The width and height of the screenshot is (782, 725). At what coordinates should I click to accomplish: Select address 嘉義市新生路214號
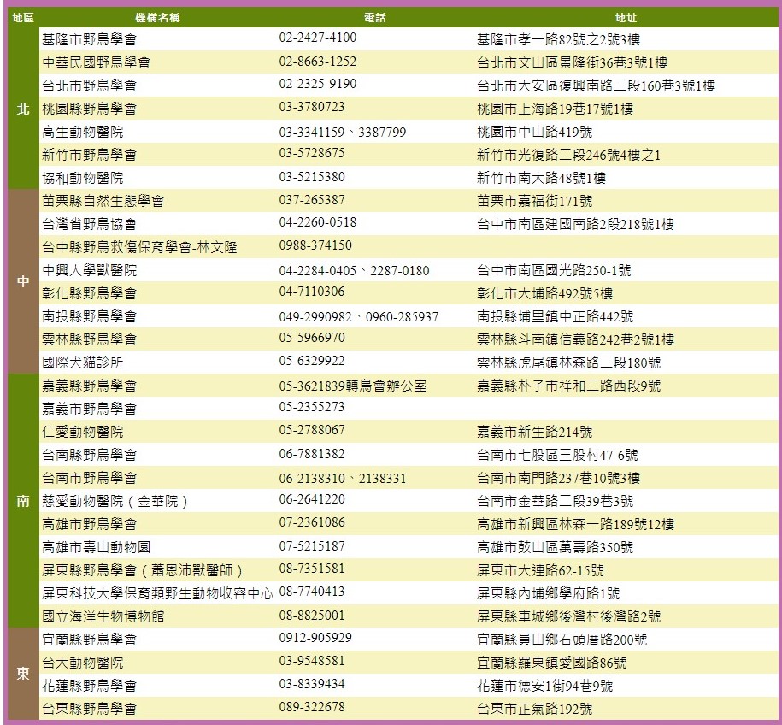(x=535, y=432)
